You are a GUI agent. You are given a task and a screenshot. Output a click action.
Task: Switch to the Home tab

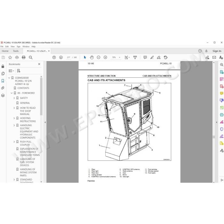click(x=5, y=51)
